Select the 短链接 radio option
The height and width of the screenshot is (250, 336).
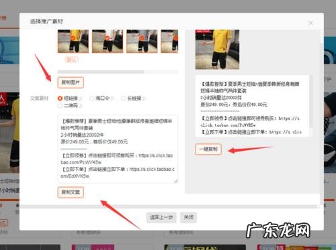[60, 99]
